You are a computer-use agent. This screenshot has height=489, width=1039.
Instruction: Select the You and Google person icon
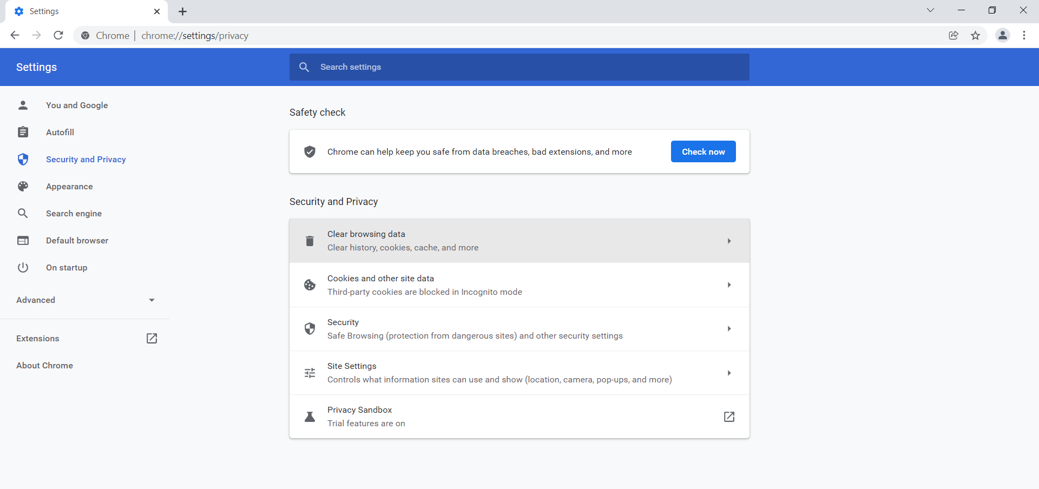coord(23,105)
